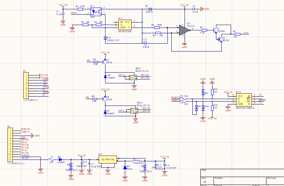Select resistor R34 1M
The width and height of the screenshot is (284, 186).
[212, 108]
